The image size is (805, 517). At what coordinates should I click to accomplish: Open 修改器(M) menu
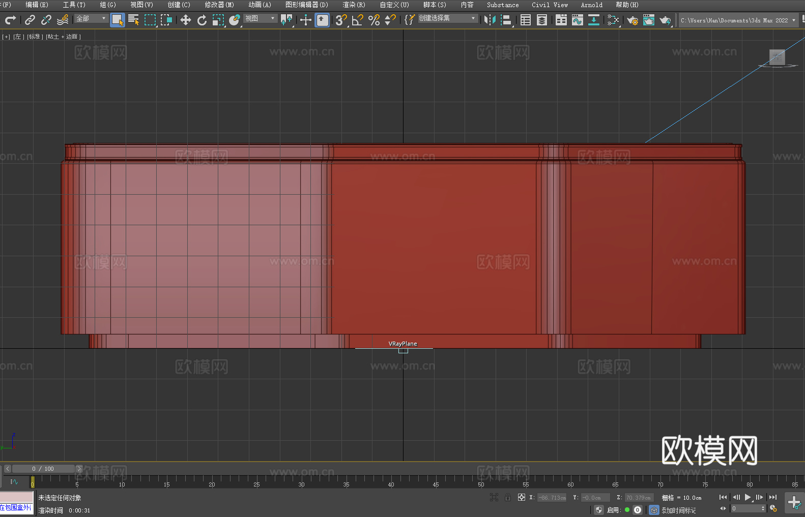(x=219, y=5)
